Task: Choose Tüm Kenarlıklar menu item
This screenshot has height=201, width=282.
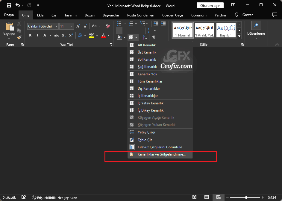Action: coord(160,81)
